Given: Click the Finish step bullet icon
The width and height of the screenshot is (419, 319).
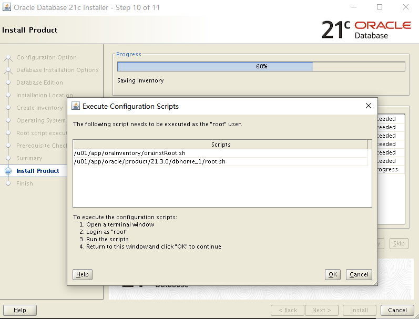Looking at the screenshot, I should [8, 183].
